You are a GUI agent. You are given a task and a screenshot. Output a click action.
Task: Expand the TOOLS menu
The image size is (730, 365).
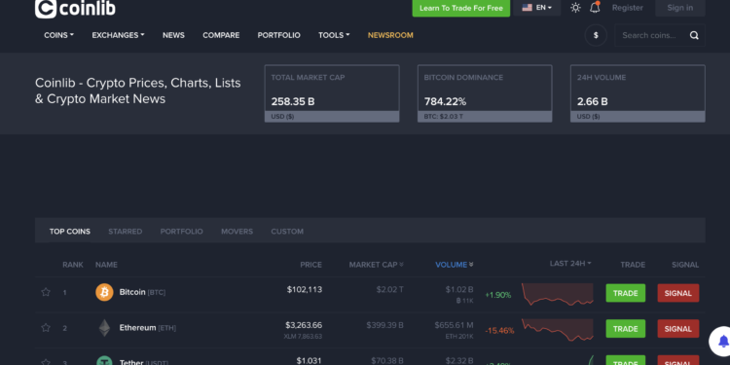point(334,35)
